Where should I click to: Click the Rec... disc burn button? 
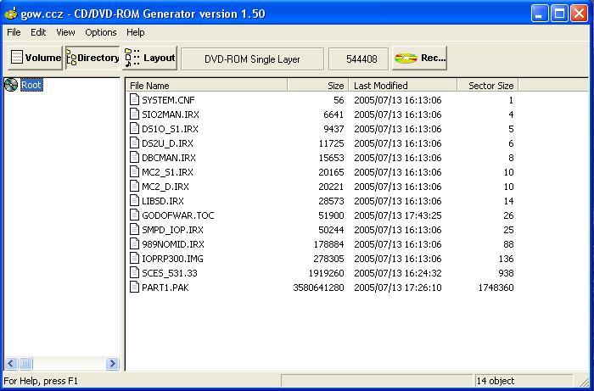click(420, 58)
